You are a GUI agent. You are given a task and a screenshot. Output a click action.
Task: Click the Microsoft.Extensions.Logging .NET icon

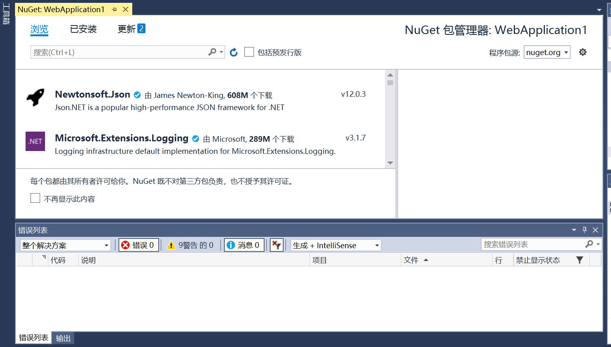(35, 141)
